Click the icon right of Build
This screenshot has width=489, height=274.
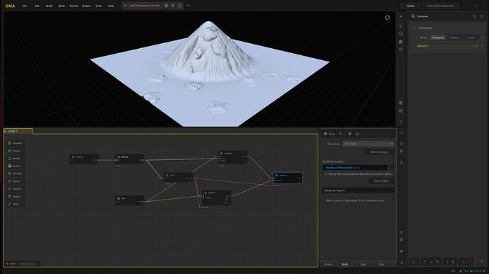pyautogui.click(x=341, y=134)
